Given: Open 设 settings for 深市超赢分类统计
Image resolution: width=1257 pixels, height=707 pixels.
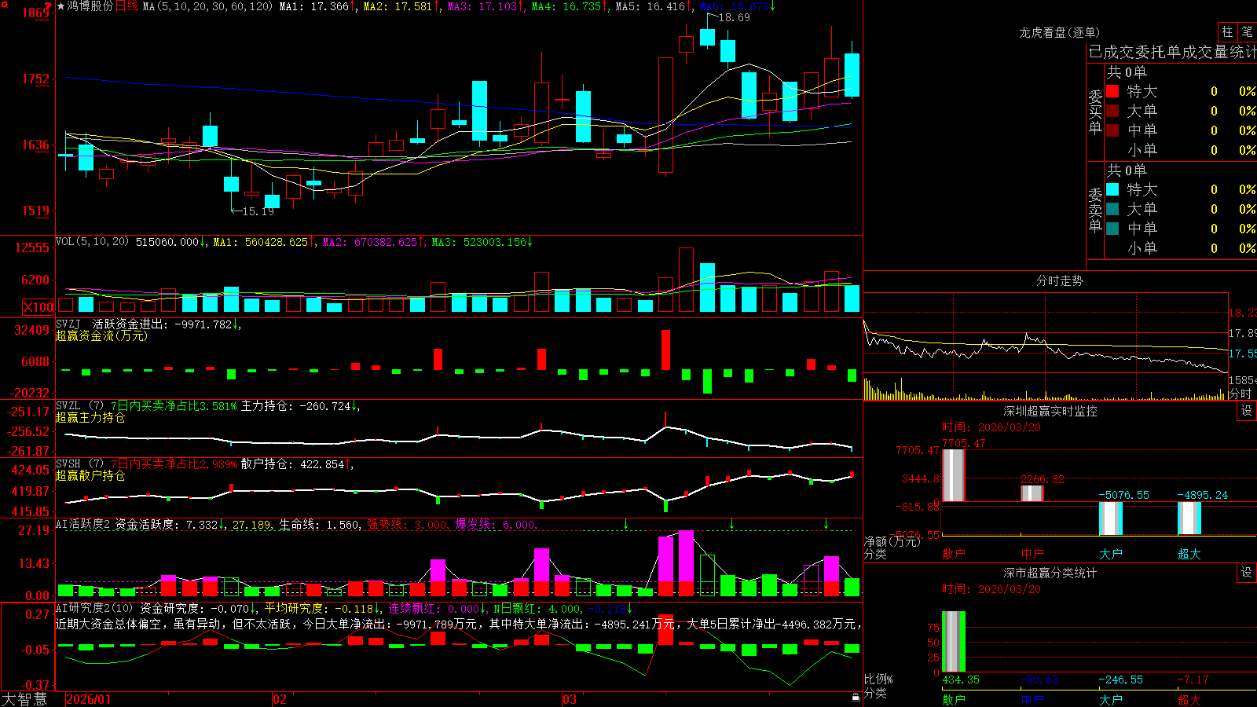Looking at the screenshot, I should (1247, 573).
